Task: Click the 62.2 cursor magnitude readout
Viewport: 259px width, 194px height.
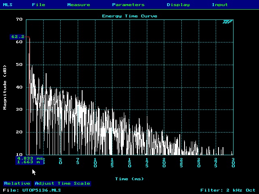Action: tap(17, 37)
